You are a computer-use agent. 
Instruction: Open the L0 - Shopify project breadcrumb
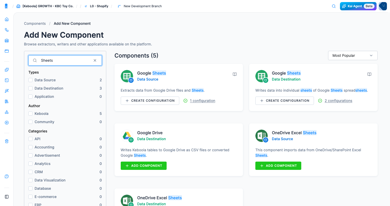point(99,6)
